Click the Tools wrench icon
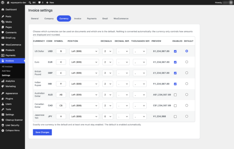Screen dimensions: 234x149 (x=3, y=109)
